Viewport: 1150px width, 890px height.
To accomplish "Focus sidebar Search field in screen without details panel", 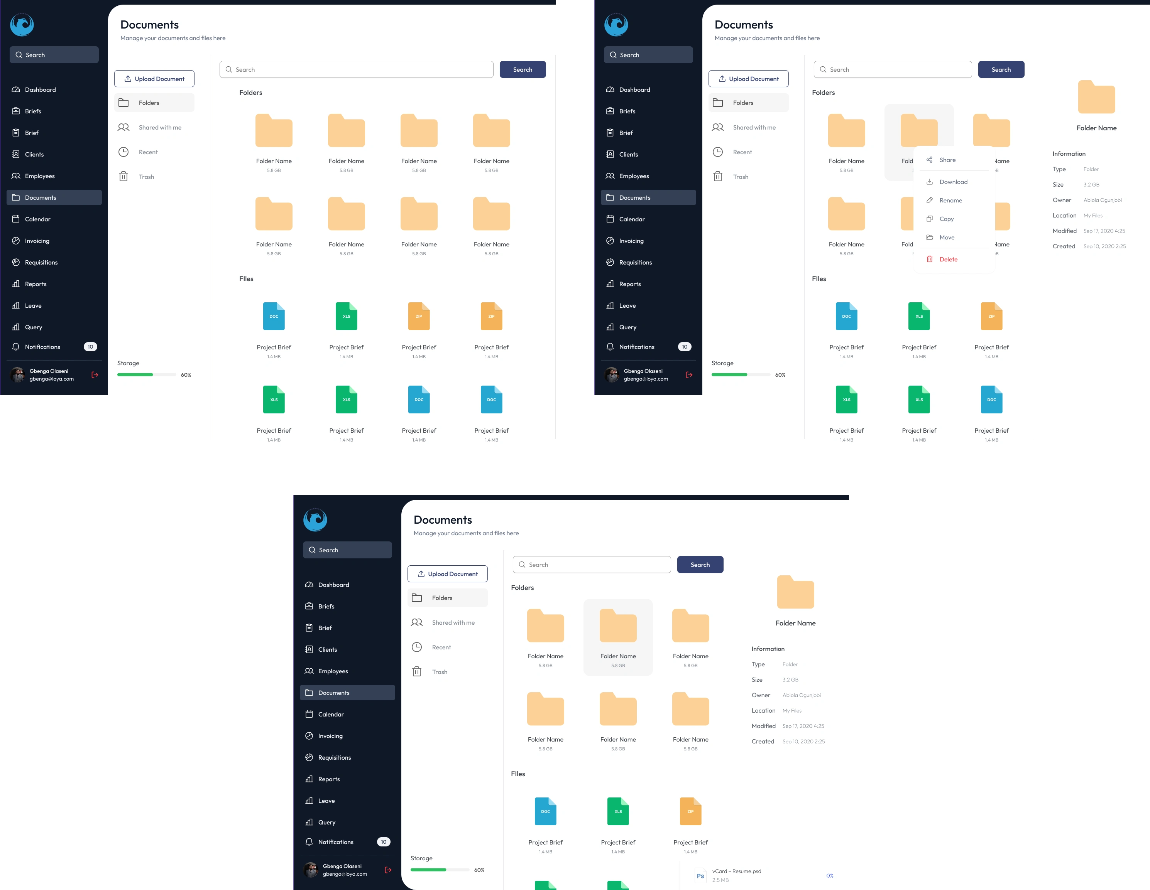I will click(x=54, y=55).
